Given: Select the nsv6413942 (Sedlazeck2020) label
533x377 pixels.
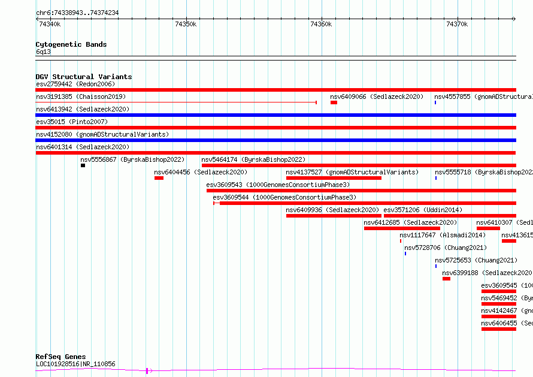Looking at the screenshot, I should coord(83,109).
